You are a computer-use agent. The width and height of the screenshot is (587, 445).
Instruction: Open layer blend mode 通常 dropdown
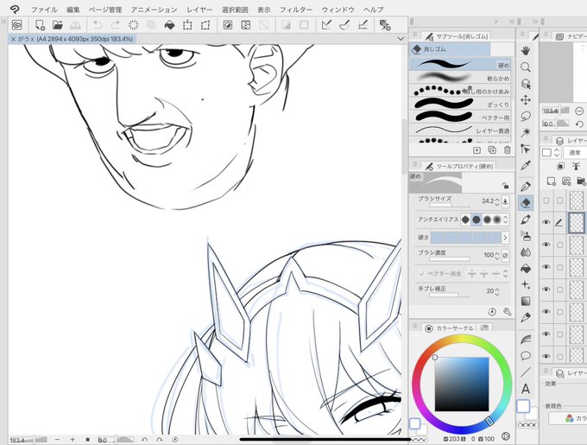point(575,152)
